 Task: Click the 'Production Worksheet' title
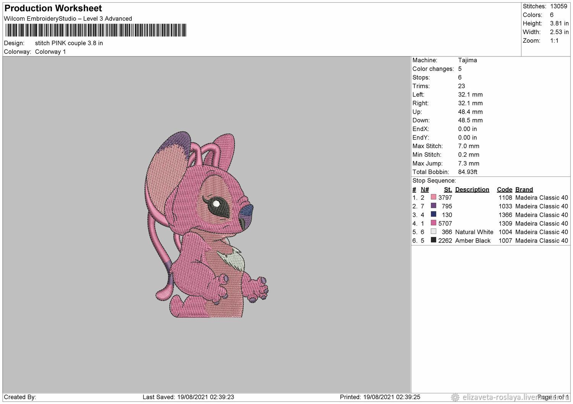tap(53, 8)
